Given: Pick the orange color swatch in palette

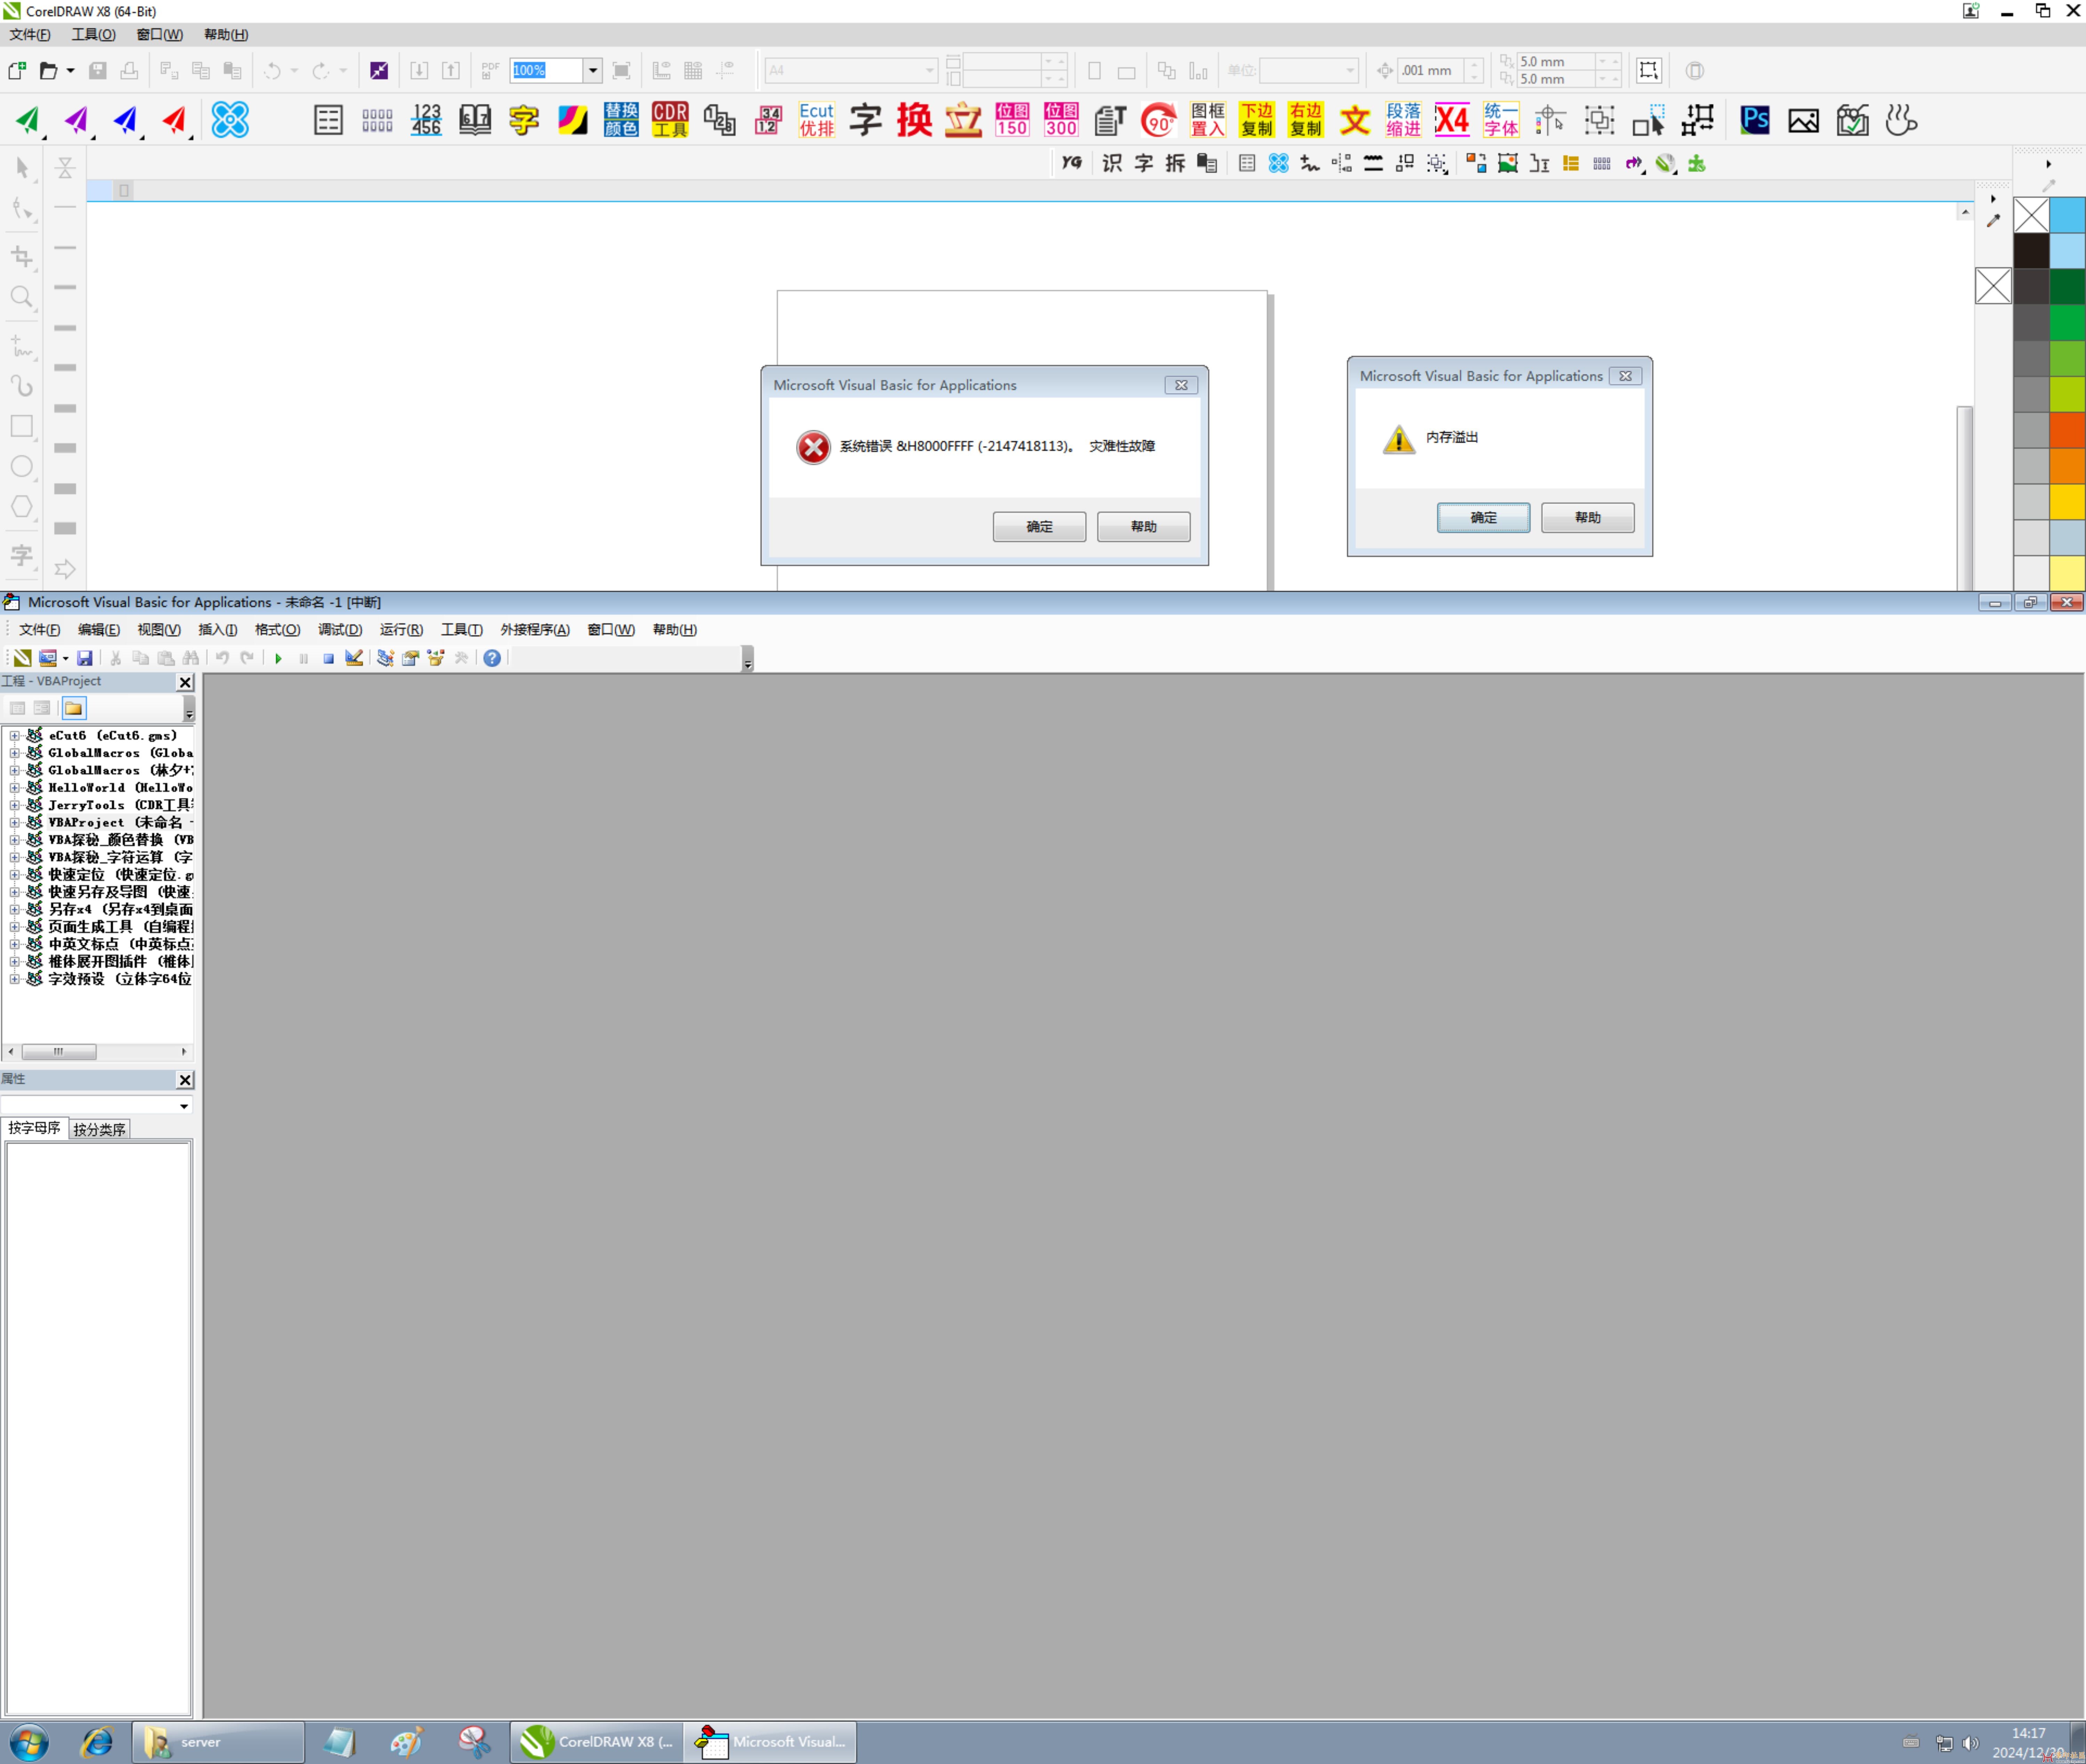Looking at the screenshot, I should click(2067, 466).
